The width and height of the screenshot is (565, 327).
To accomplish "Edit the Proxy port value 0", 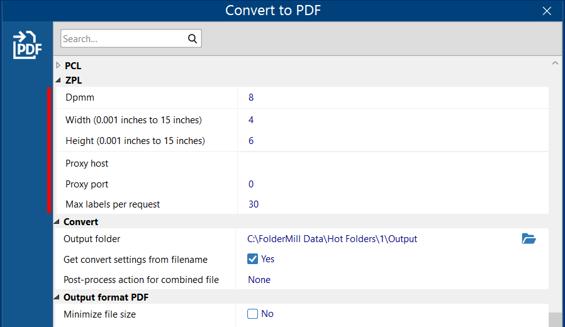I will 251,184.
